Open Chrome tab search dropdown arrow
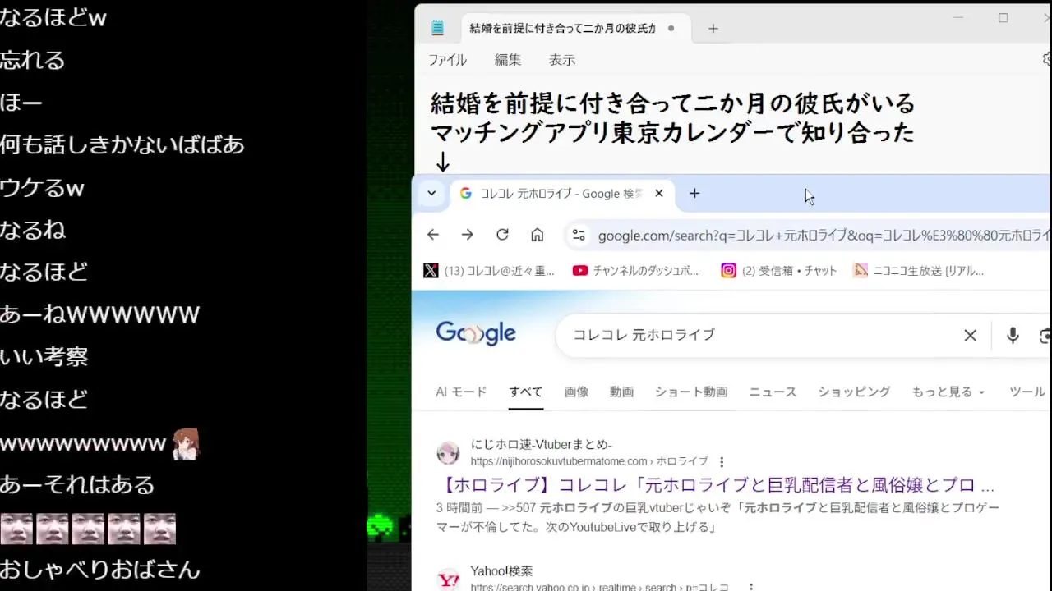The height and width of the screenshot is (591, 1052). tap(431, 193)
